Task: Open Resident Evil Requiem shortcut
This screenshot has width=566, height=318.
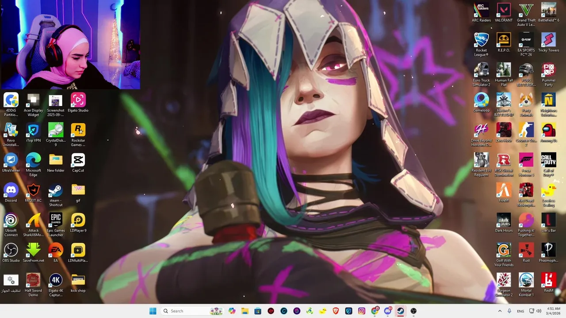Action: [481, 165]
